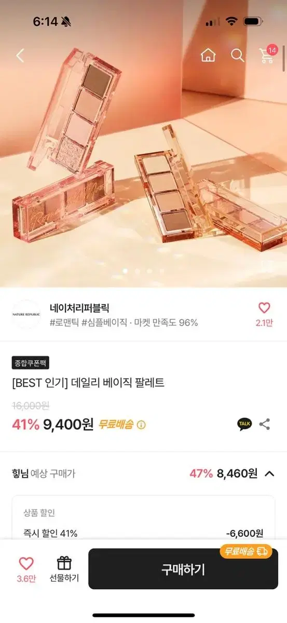
Task: Tap the back arrow icon
Action: (20, 55)
